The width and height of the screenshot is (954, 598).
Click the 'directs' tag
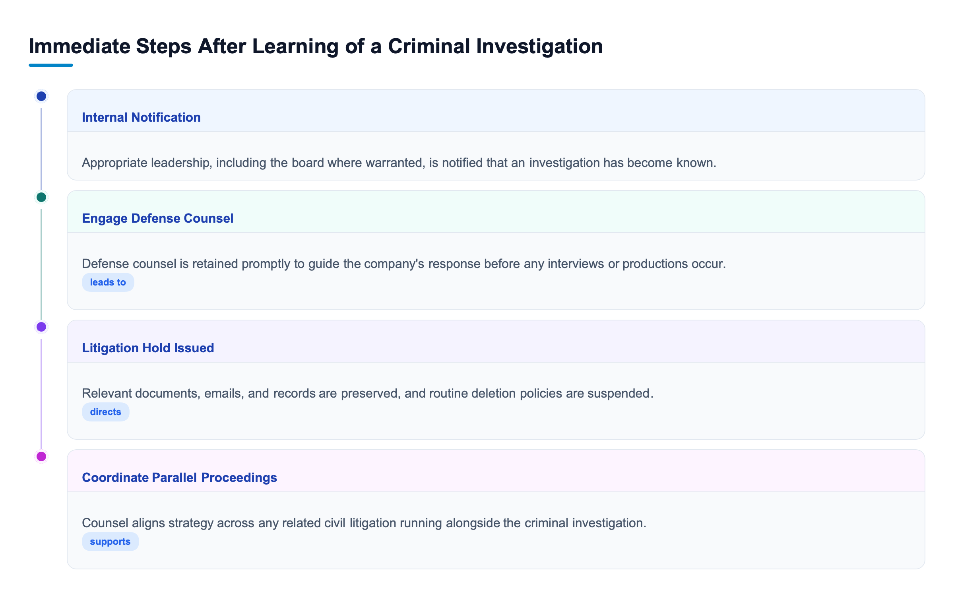click(x=106, y=412)
